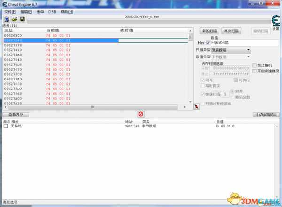Tick the 无描述 entry's activate checkbox
This screenshot has height=207, width=282.
(6, 126)
